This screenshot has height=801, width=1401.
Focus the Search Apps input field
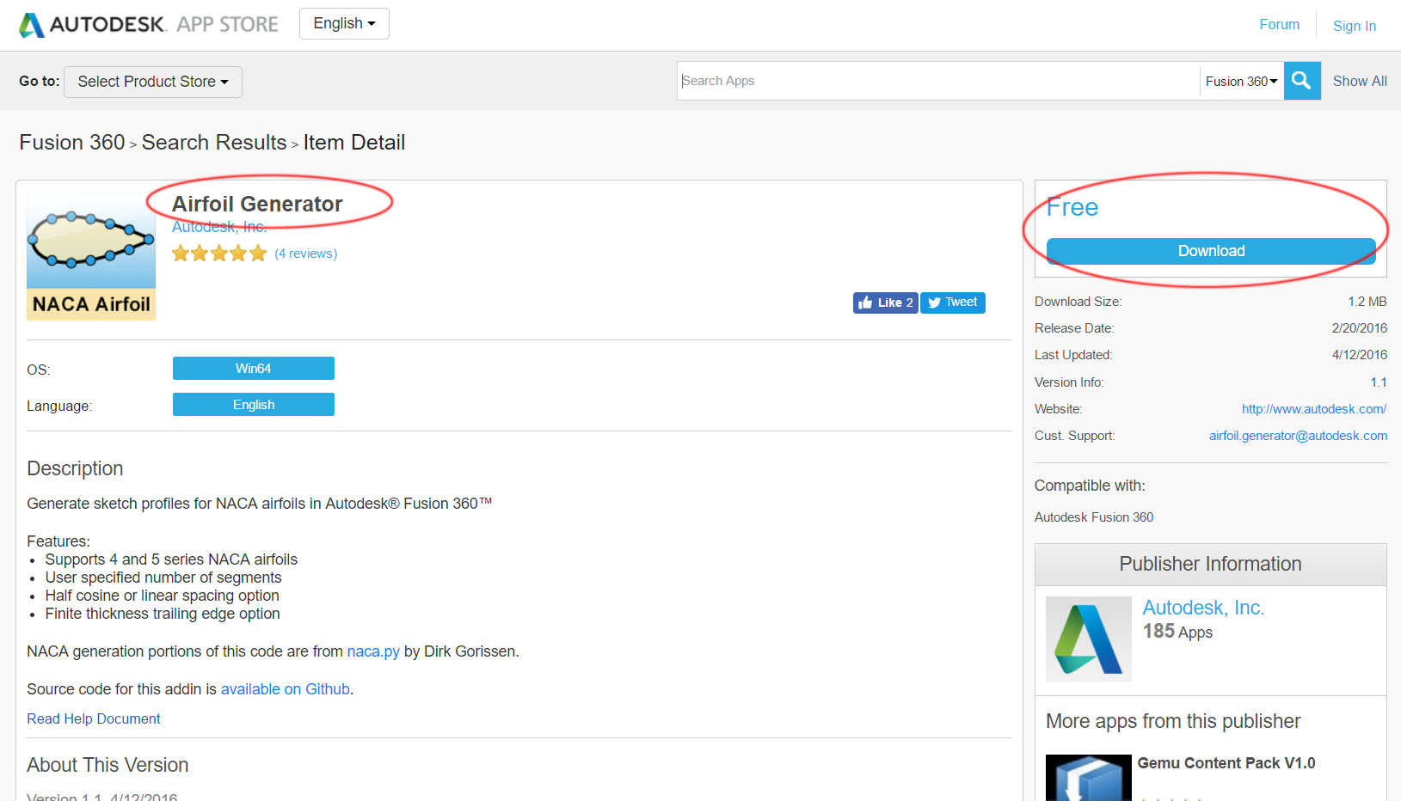[938, 81]
